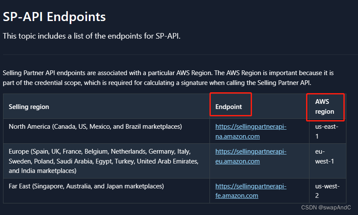Screen dimensions: 358x215
Task: Click the North America selling region cell
Action: click(95, 127)
